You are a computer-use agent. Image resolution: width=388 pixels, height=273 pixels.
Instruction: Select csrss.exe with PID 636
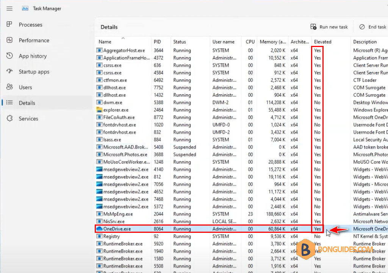[x=241, y=65]
